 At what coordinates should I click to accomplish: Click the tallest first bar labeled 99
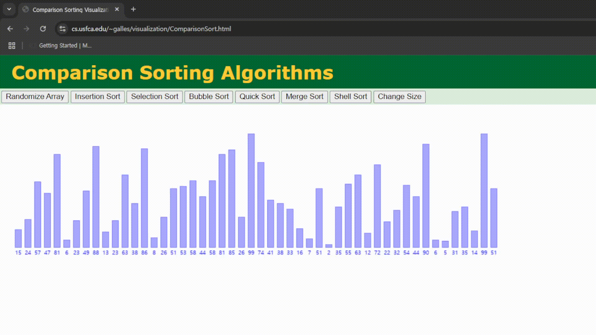[251, 190]
